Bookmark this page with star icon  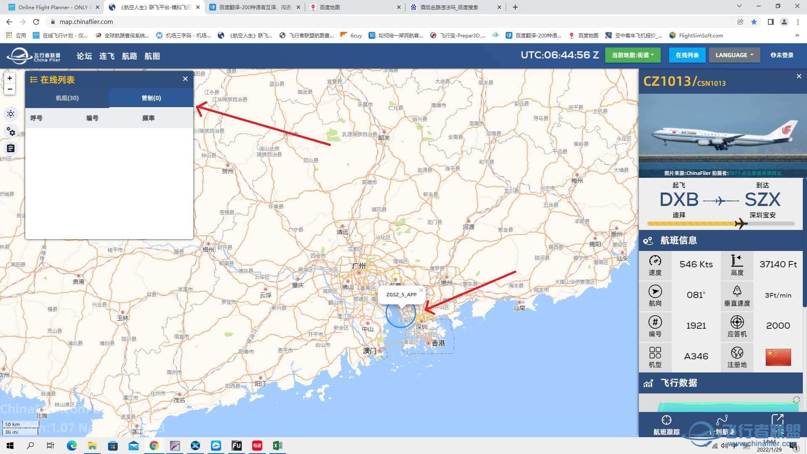[754, 22]
